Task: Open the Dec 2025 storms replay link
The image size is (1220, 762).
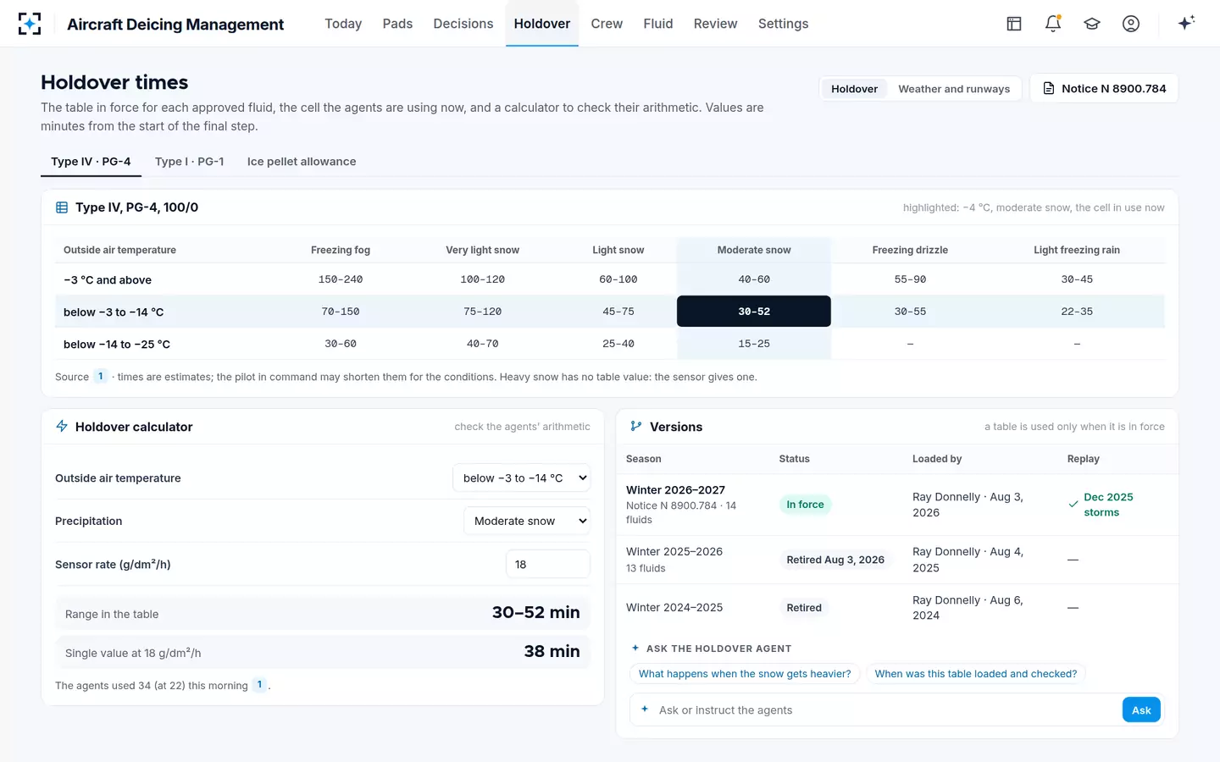Action: tap(1108, 505)
